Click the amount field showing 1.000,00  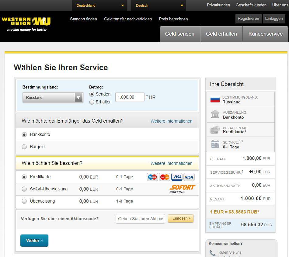130,97
